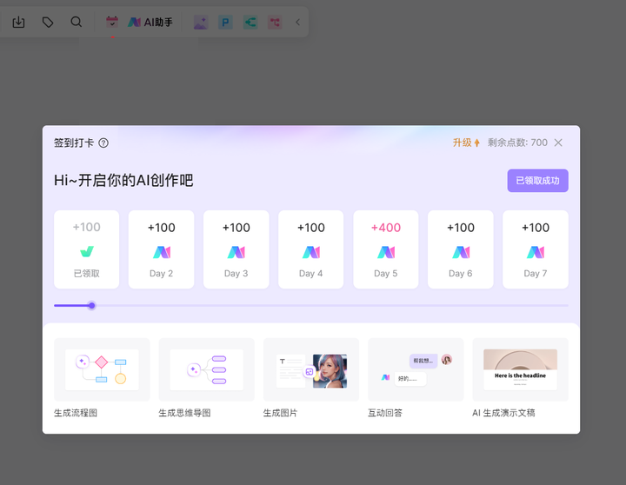The width and height of the screenshot is (626, 485).
Task: Click the pink flowchart toolbar icon
Action: pyautogui.click(x=275, y=23)
